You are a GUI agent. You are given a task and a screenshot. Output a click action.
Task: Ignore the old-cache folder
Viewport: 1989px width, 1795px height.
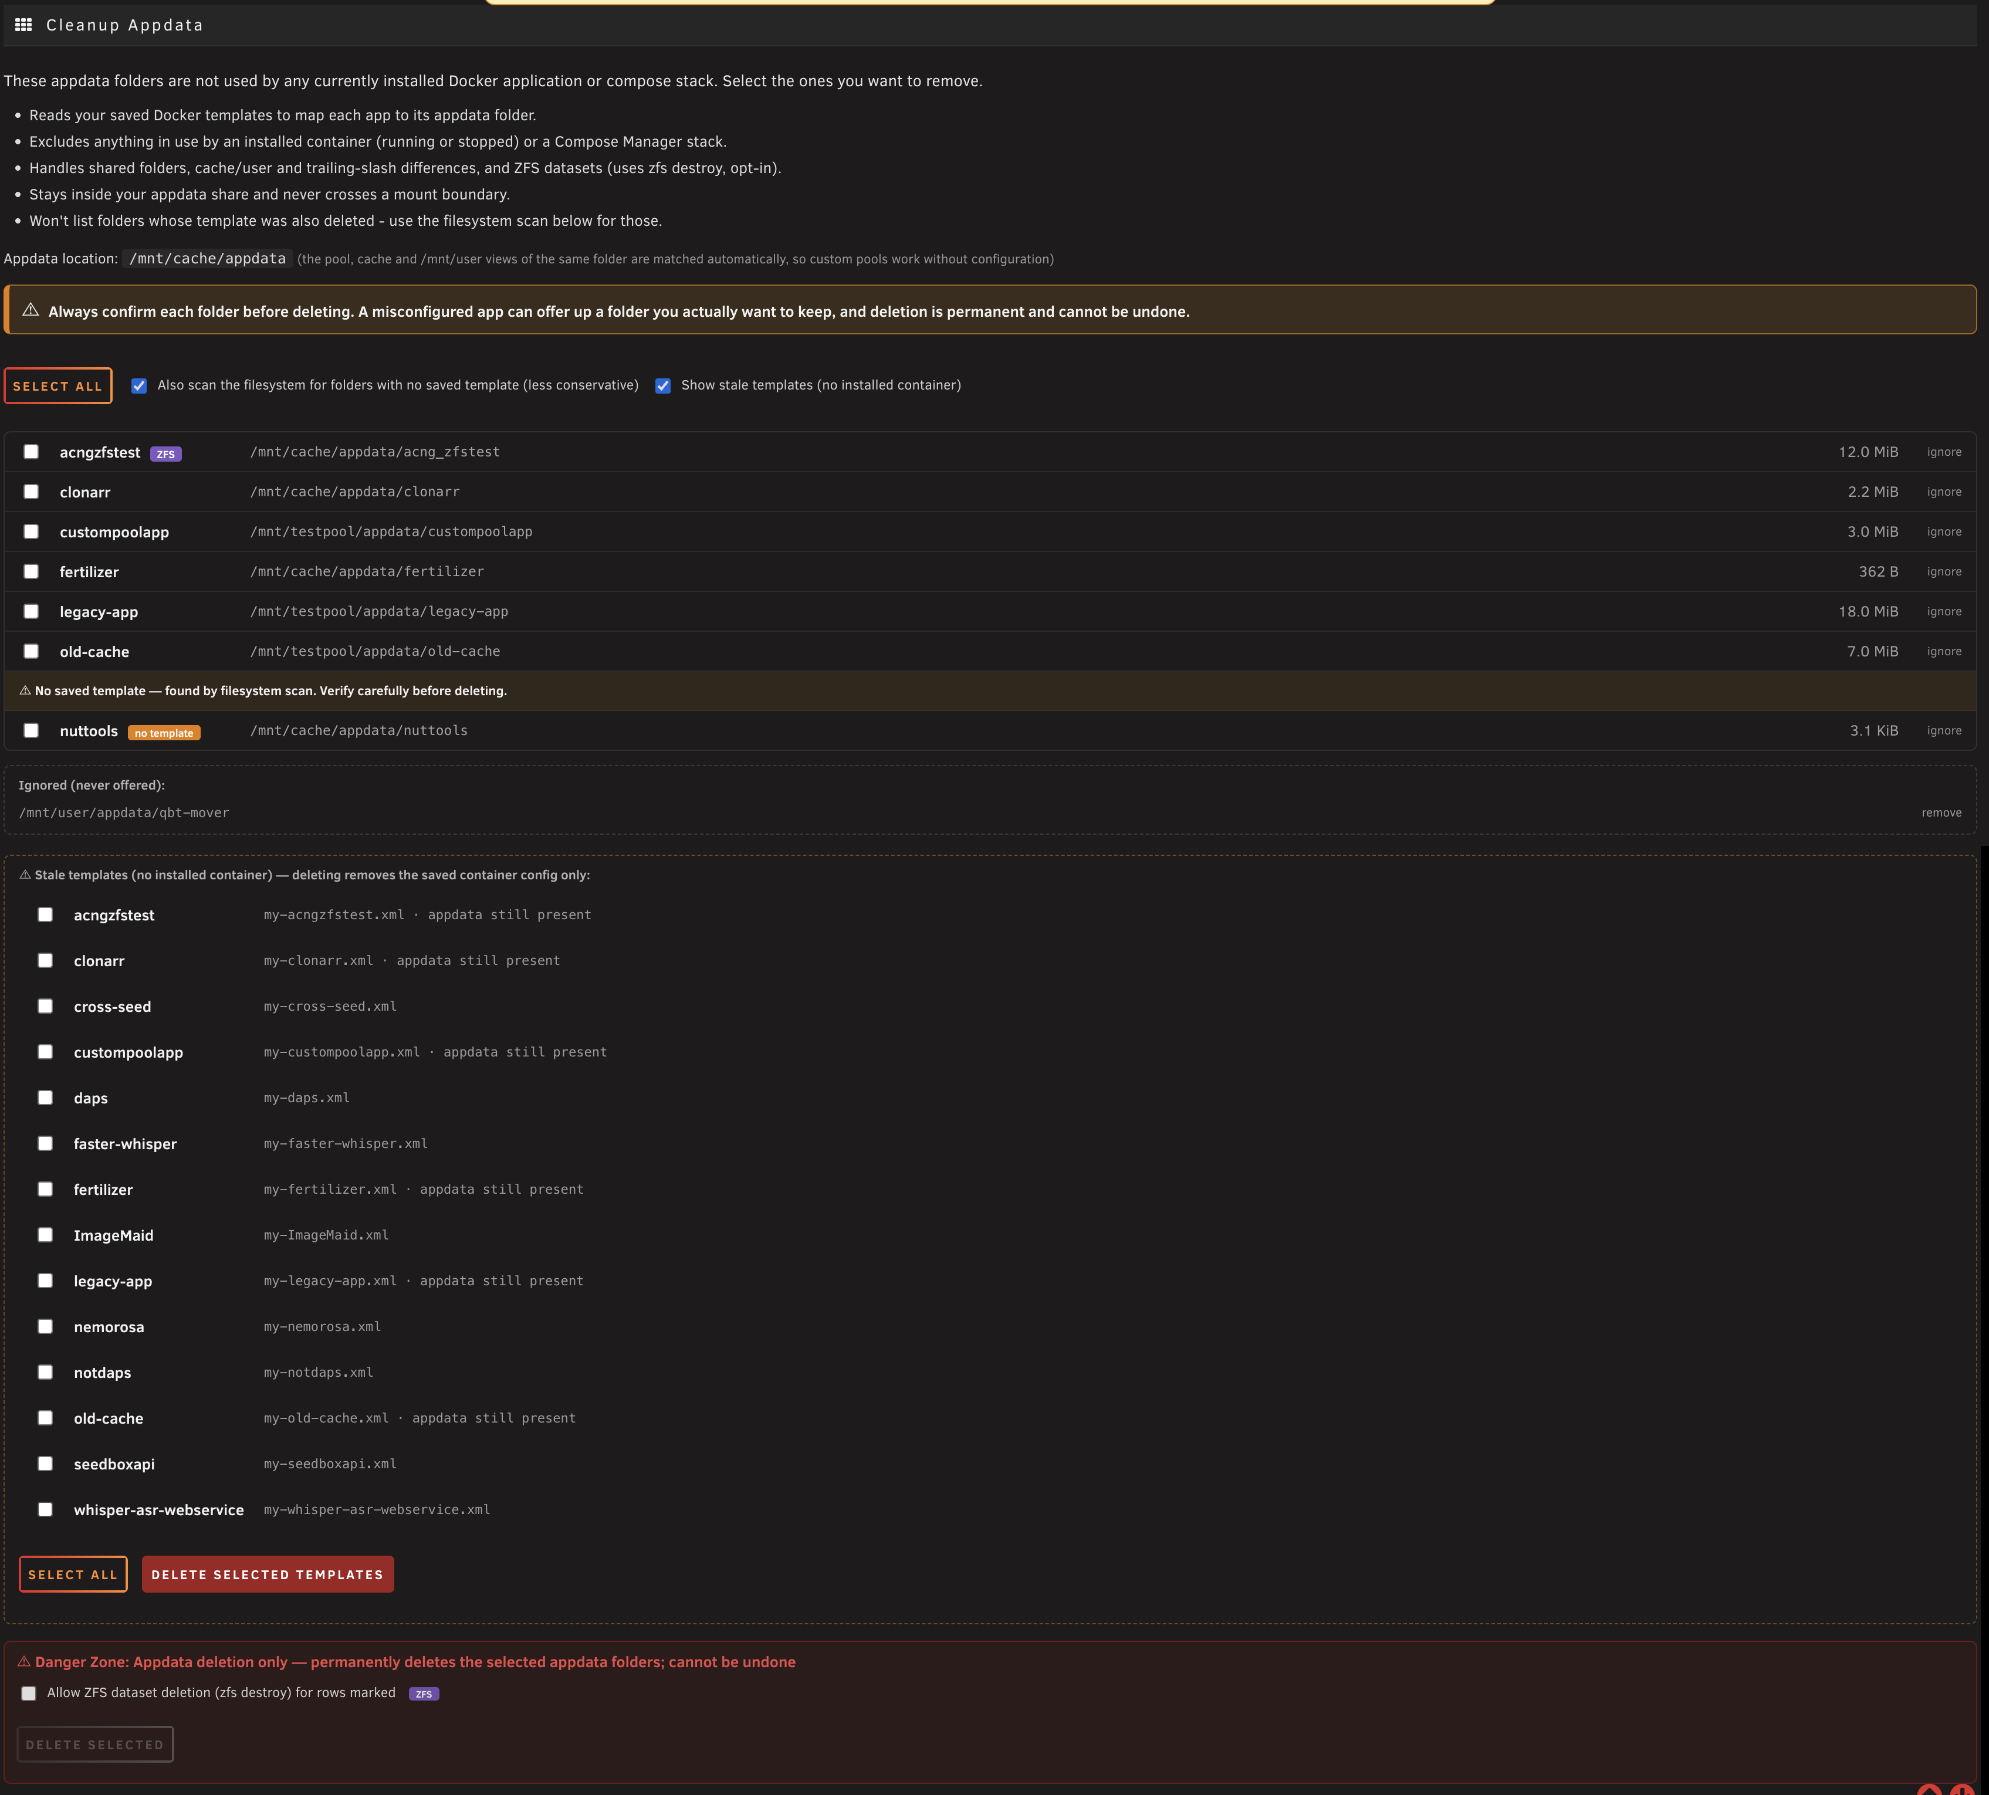1944,651
